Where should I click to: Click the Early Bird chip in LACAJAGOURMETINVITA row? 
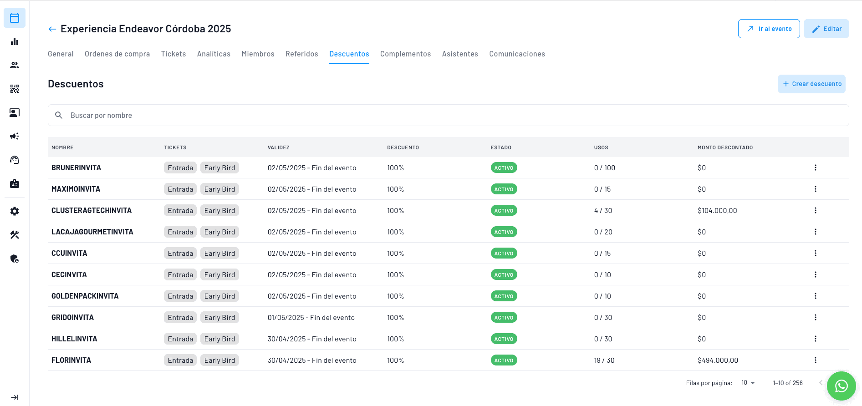point(219,232)
